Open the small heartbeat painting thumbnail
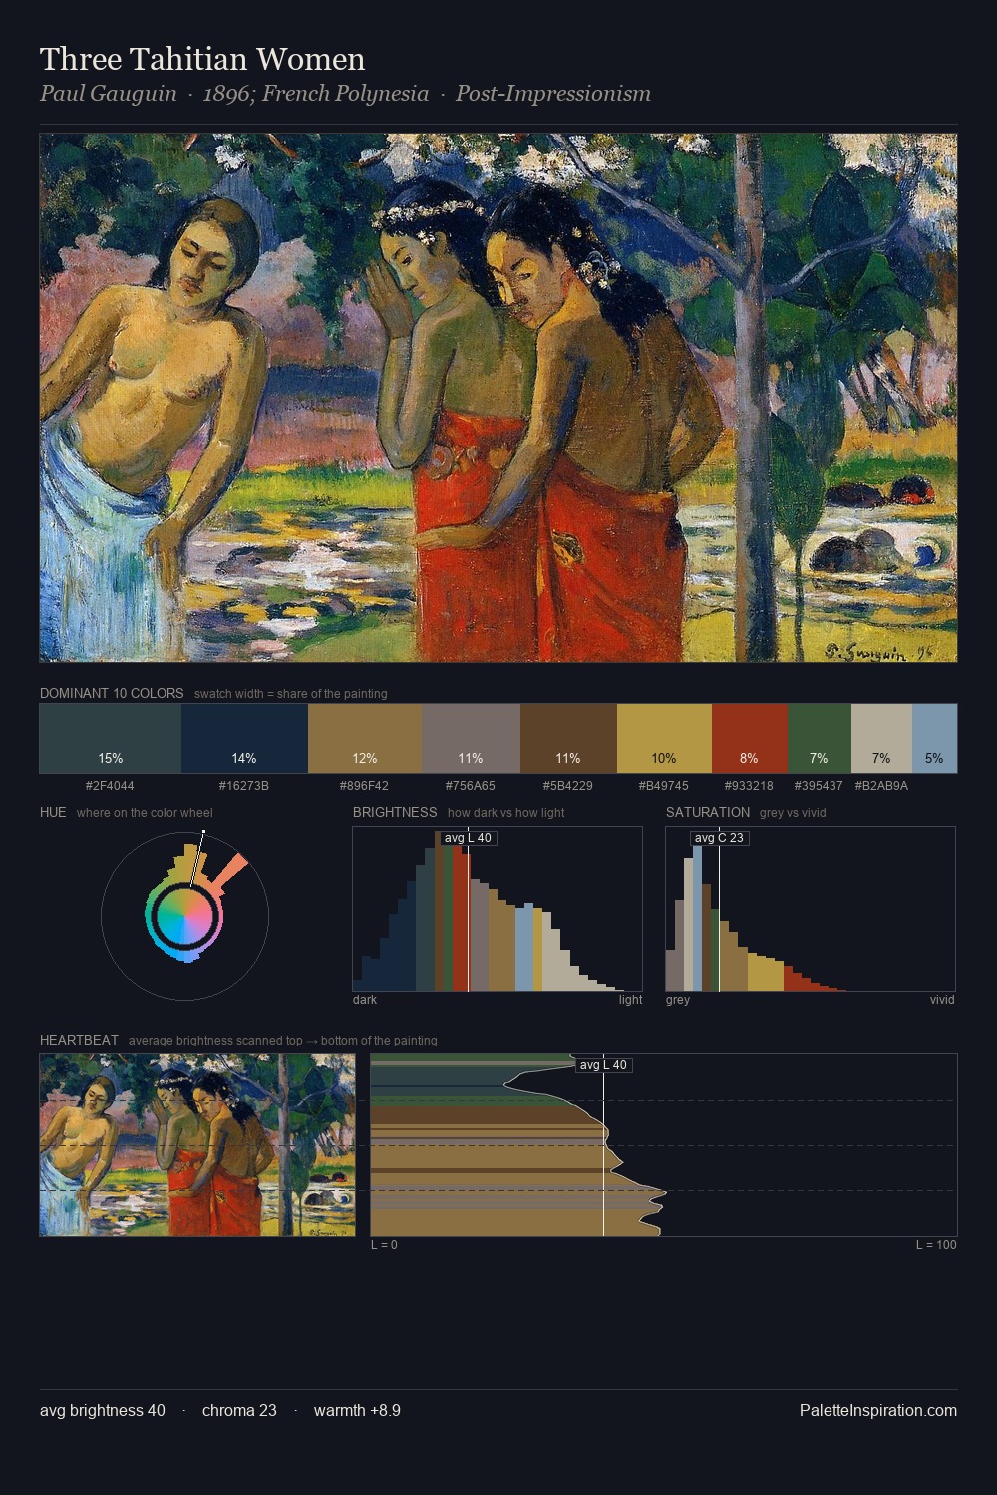Image resolution: width=997 pixels, height=1495 pixels. click(197, 1145)
